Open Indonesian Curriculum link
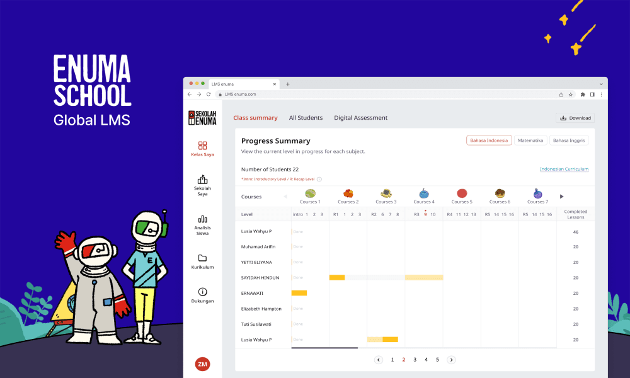This screenshot has height=378, width=630. 564,169
